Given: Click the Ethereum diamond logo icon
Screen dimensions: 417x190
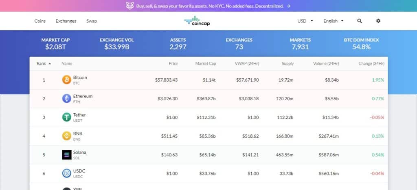Looking at the screenshot, I should click(x=66, y=99).
